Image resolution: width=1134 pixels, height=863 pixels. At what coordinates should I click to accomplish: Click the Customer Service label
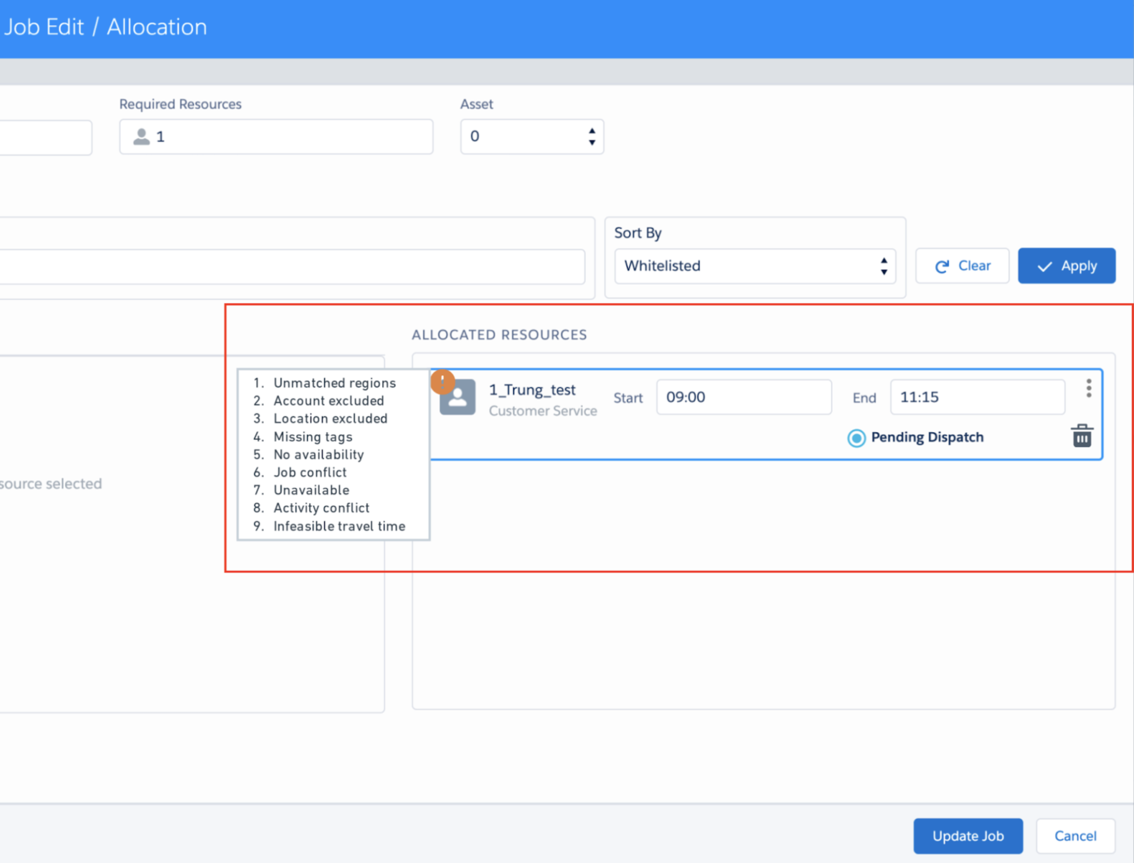coord(543,411)
